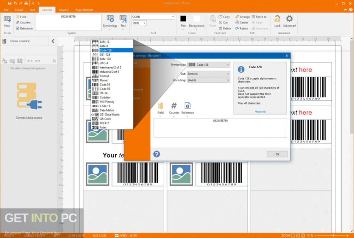Choose Data Matrix from symbology list
Viewport: 354px width, 238px height.
coord(112,110)
